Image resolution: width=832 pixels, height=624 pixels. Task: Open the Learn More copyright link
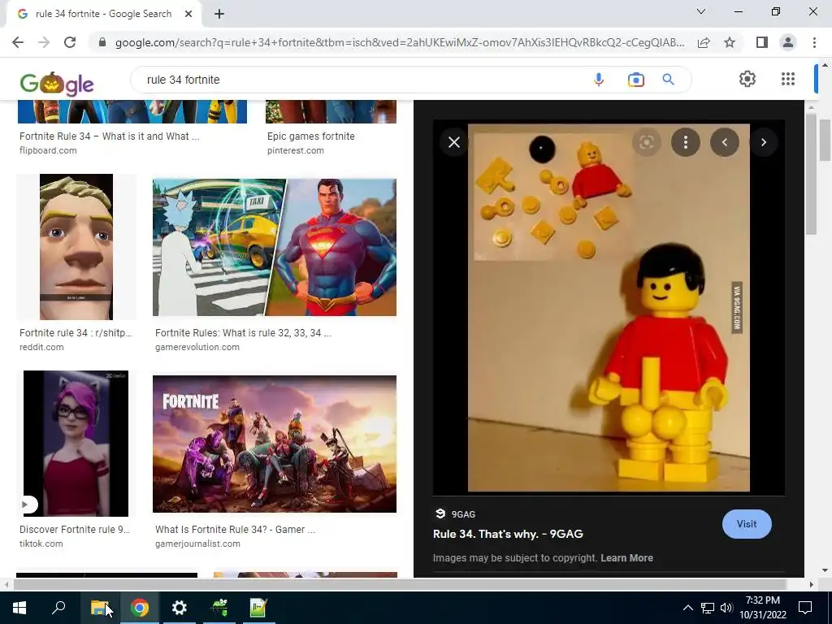(x=626, y=558)
